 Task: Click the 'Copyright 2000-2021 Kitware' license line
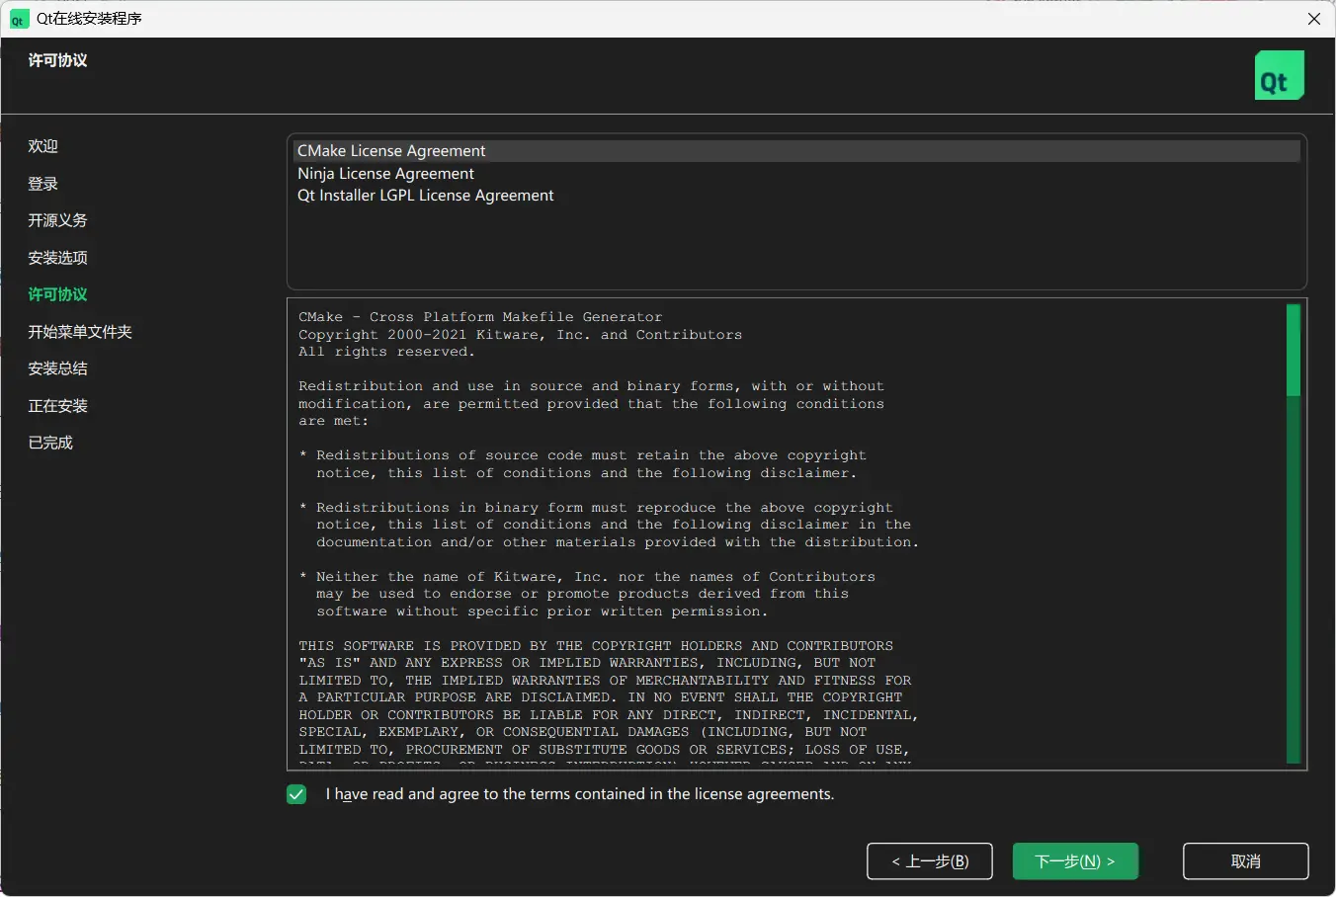click(x=521, y=335)
